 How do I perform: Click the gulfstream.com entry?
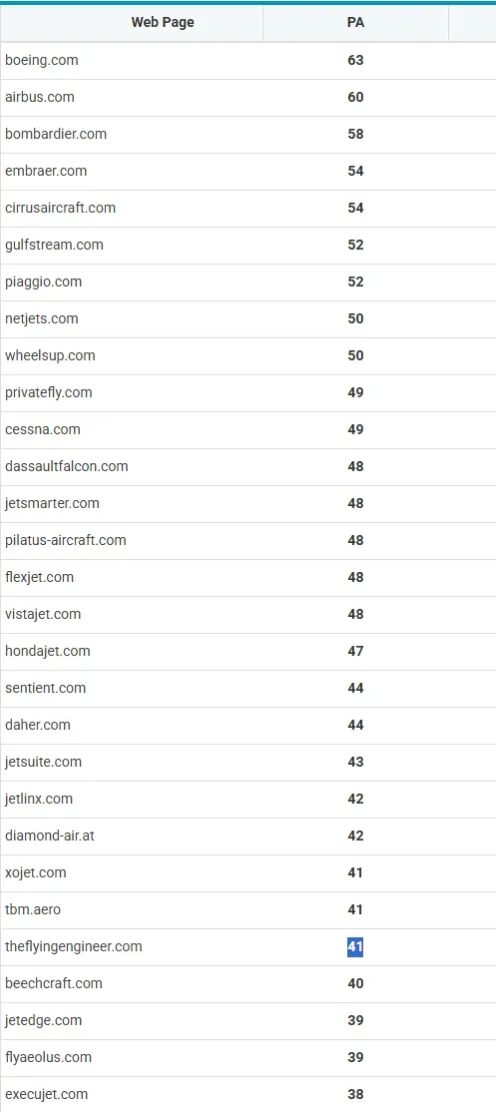click(x=55, y=245)
